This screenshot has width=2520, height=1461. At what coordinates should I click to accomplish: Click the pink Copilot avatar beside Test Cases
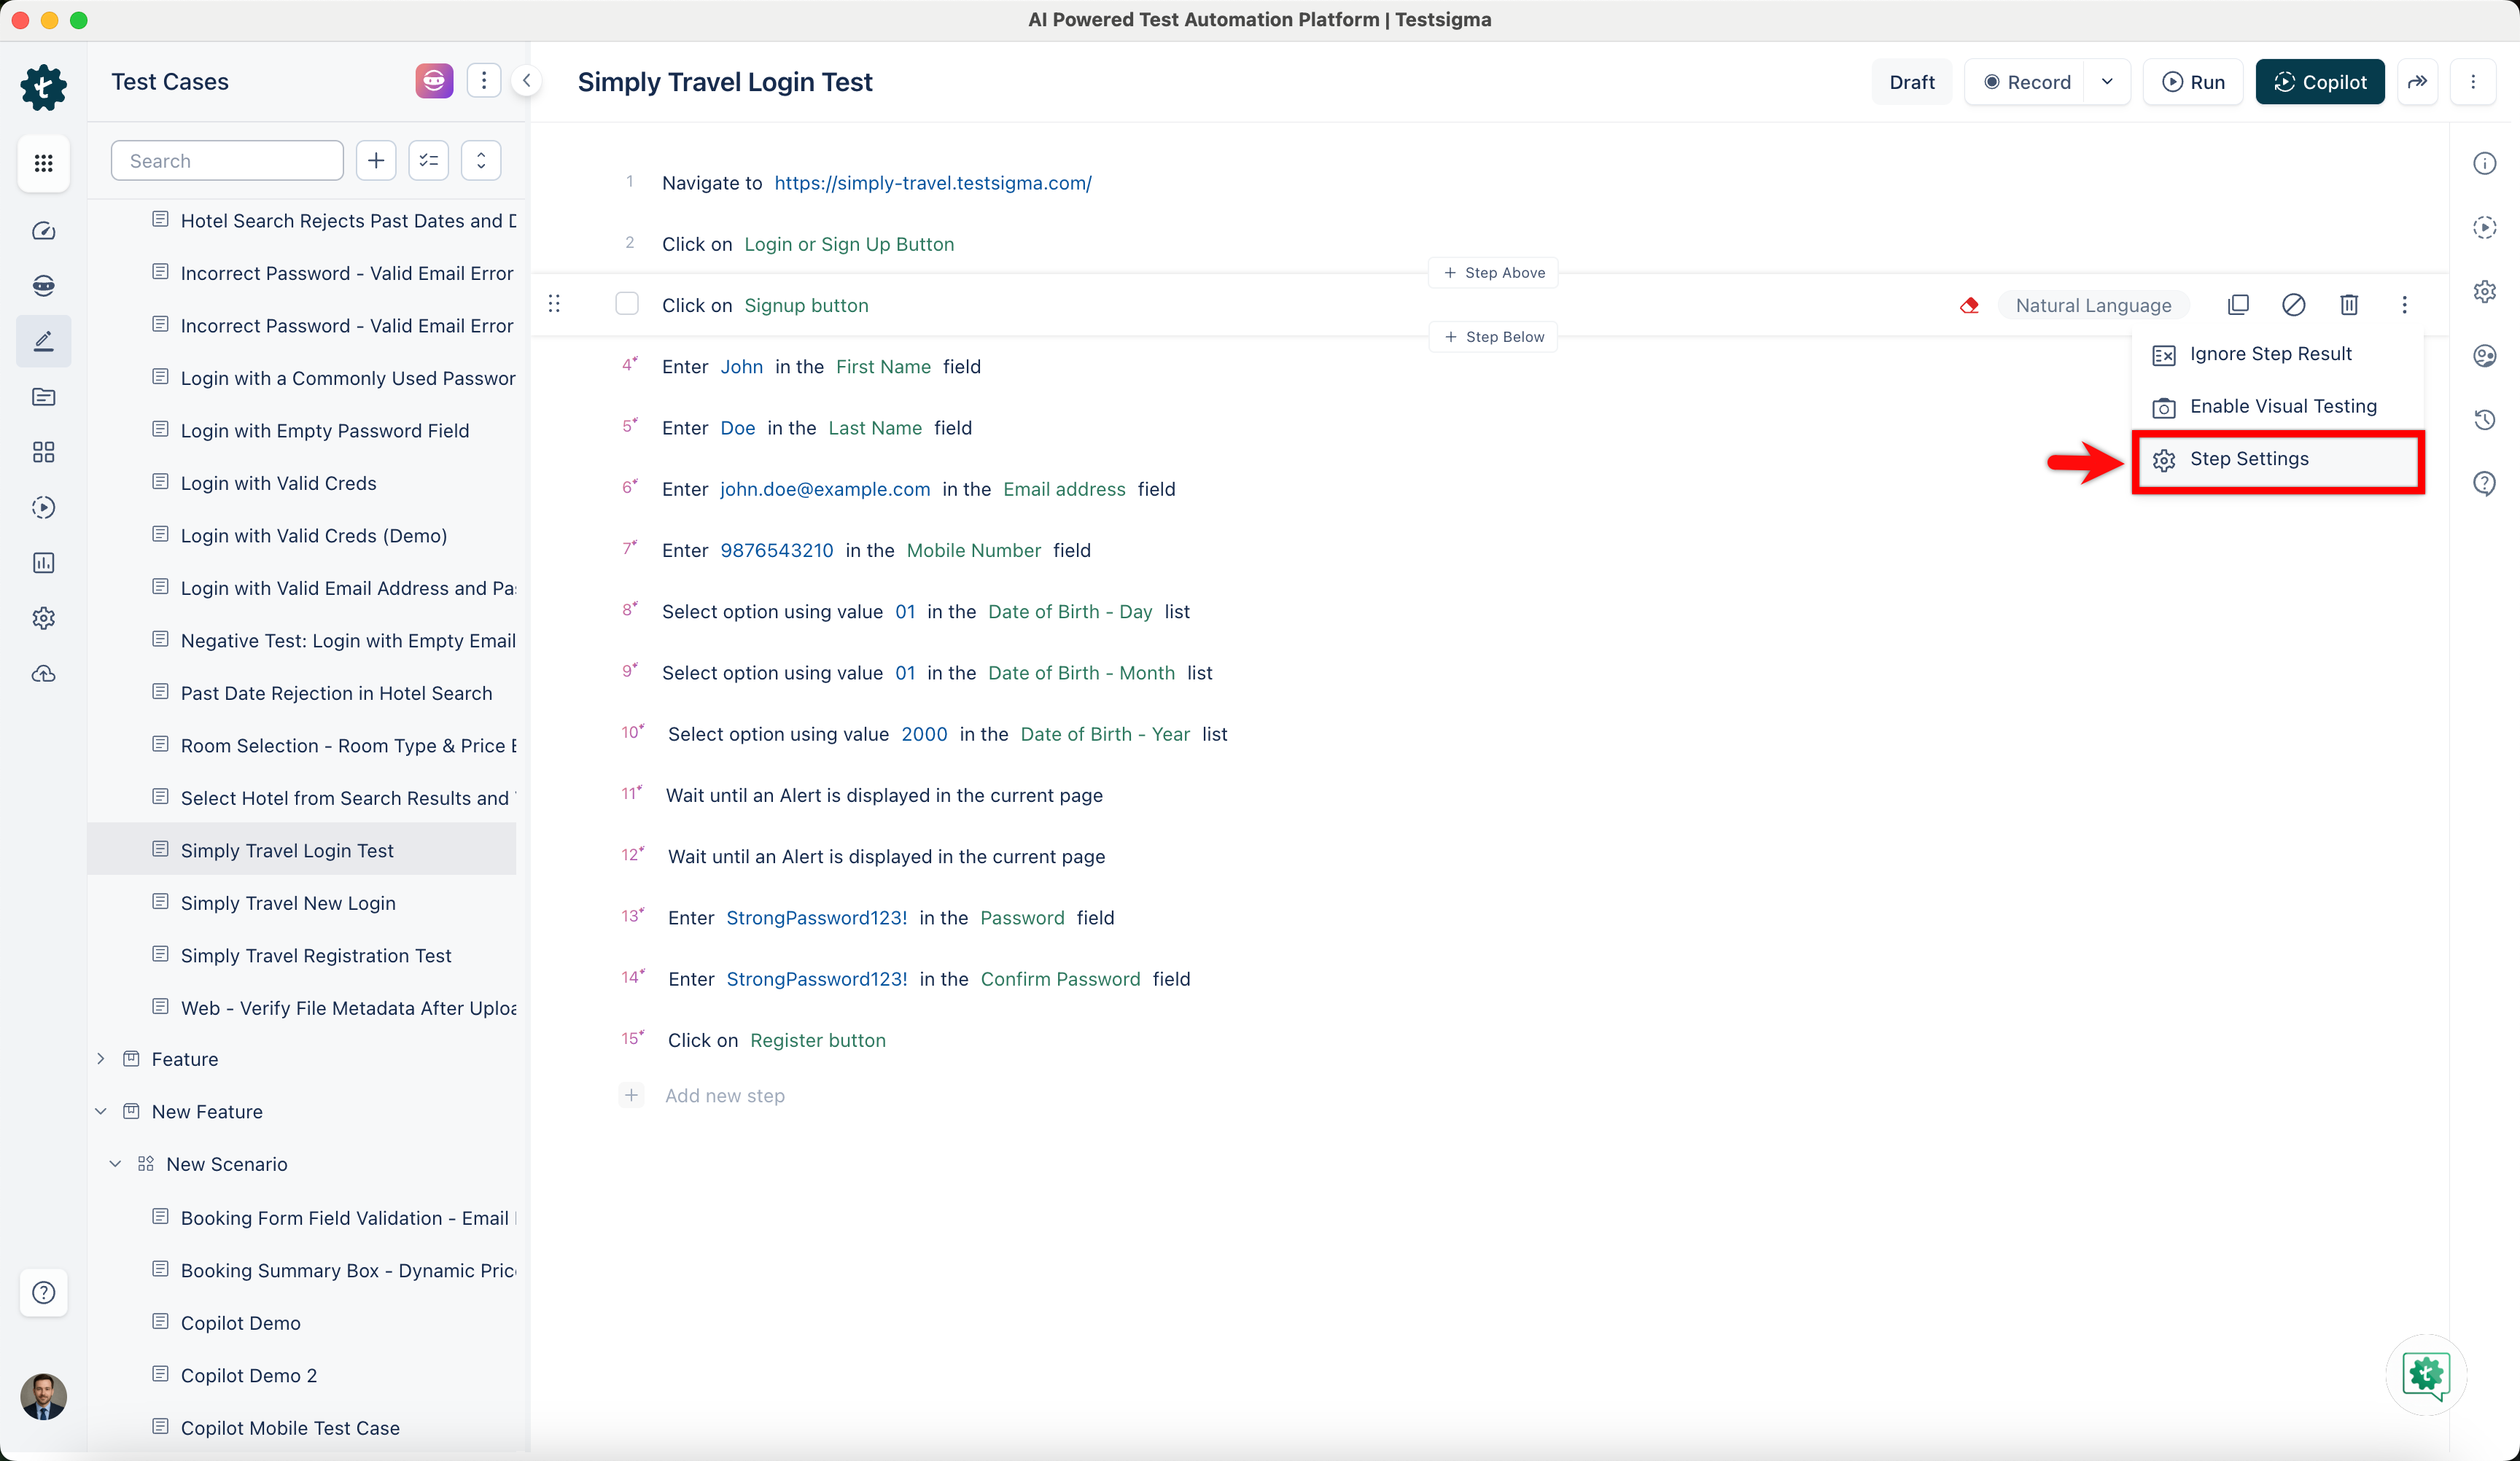[x=434, y=81]
